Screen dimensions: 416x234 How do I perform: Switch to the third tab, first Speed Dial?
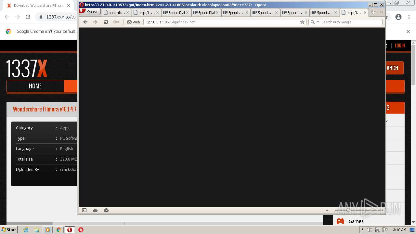point(176,13)
